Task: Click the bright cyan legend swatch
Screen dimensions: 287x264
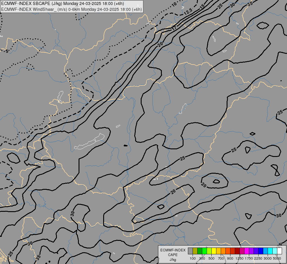Action: pos(270,251)
